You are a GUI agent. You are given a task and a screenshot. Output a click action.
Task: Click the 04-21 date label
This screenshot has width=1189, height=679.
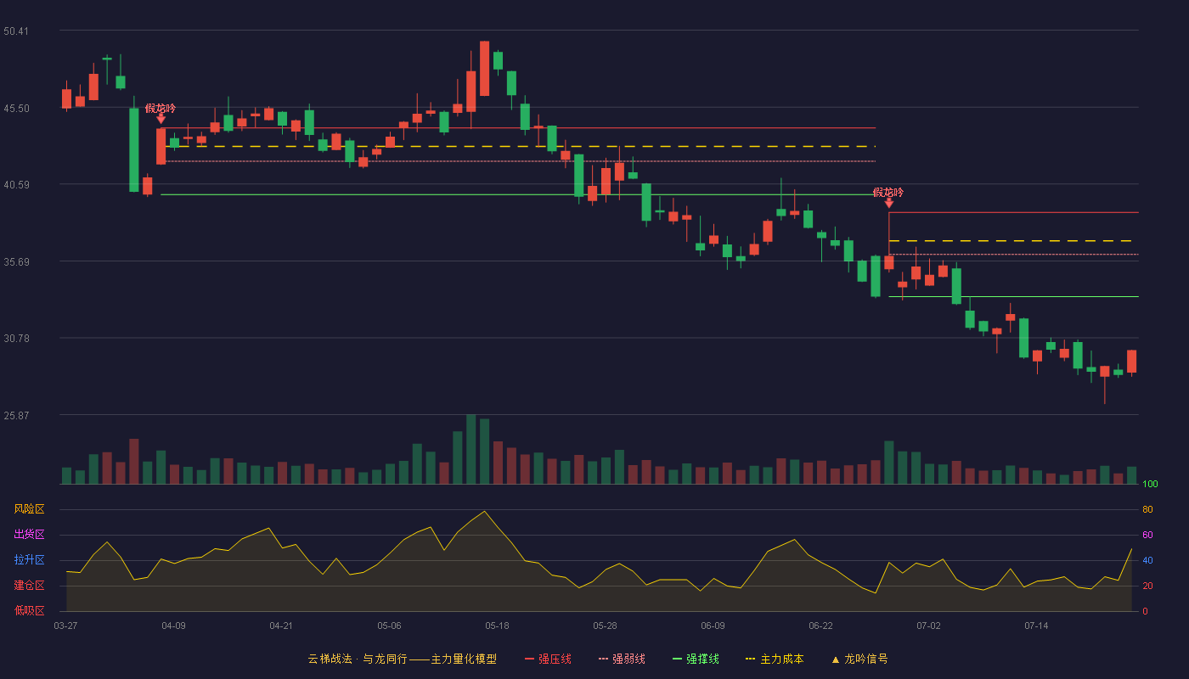click(281, 626)
